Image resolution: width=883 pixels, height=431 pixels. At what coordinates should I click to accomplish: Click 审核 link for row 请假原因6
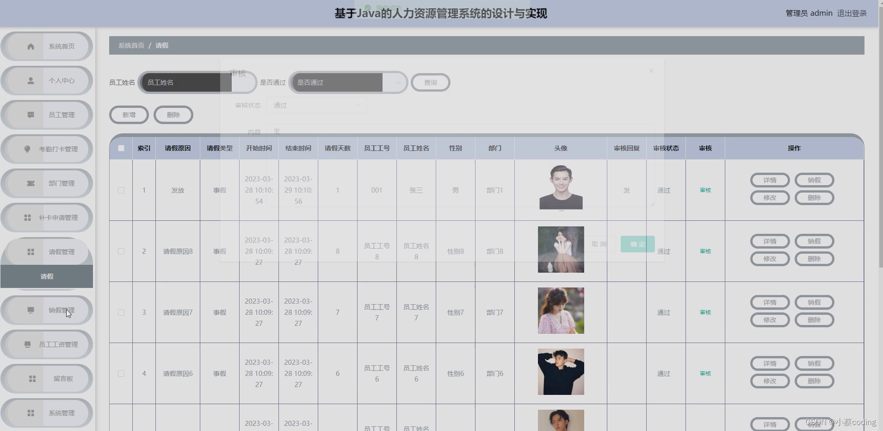click(705, 374)
